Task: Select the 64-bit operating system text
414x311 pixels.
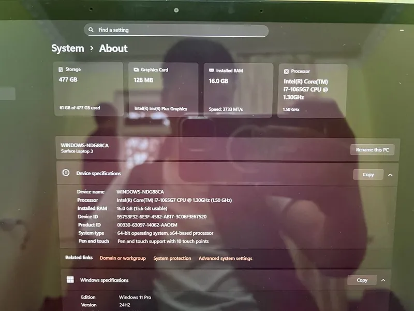Action: (165, 233)
